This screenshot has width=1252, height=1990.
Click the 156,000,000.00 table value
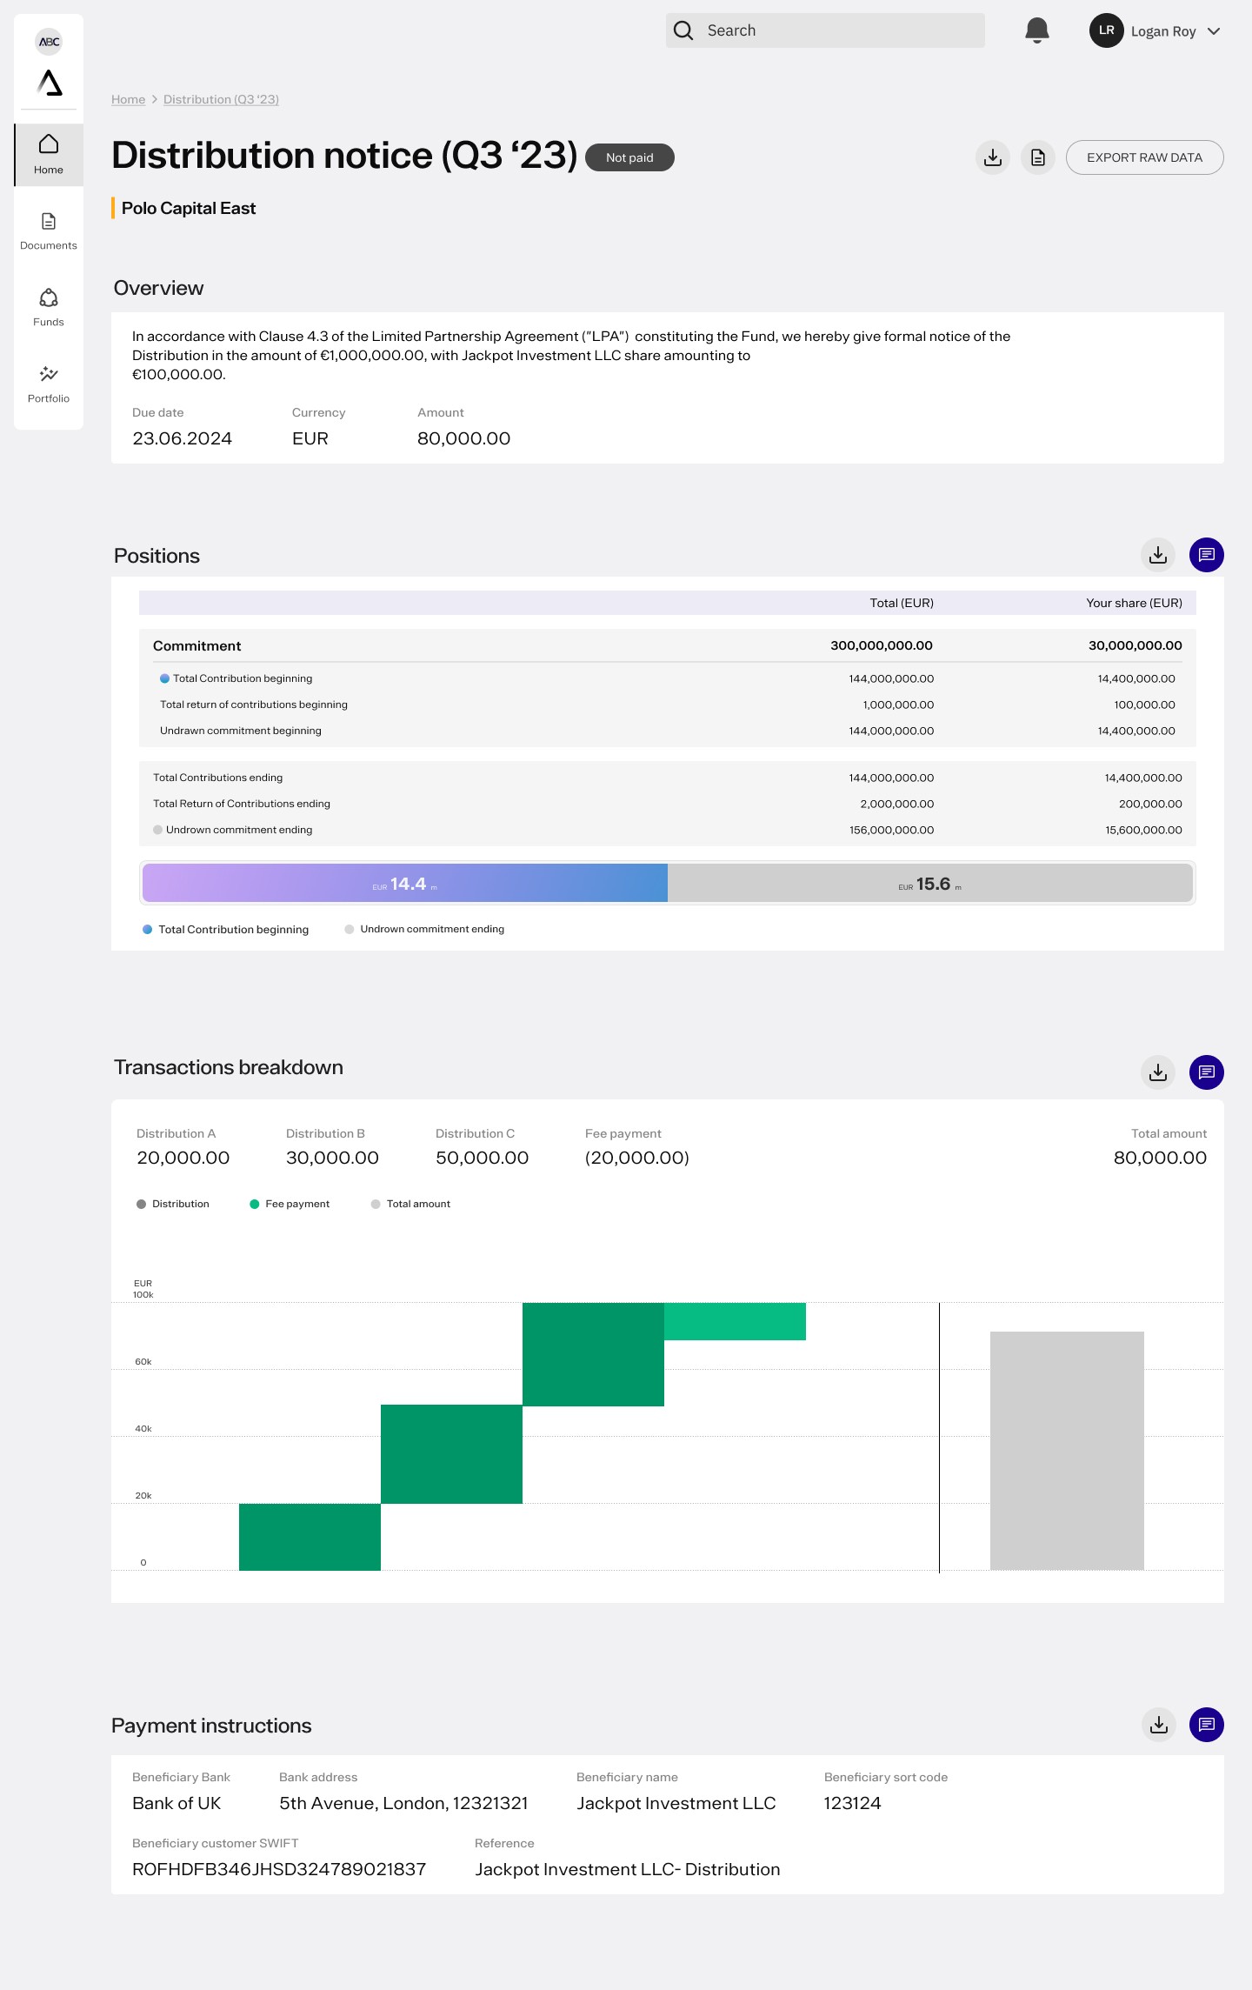click(x=891, y=830)
